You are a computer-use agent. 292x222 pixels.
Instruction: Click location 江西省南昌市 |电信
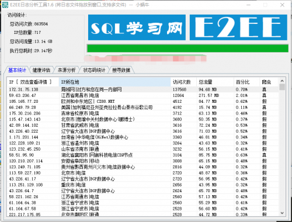pos(80,95)
